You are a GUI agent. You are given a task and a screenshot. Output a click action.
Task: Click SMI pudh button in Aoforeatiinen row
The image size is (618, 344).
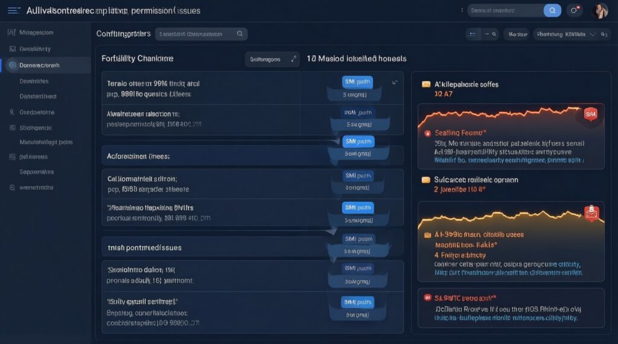pos(358,142)
